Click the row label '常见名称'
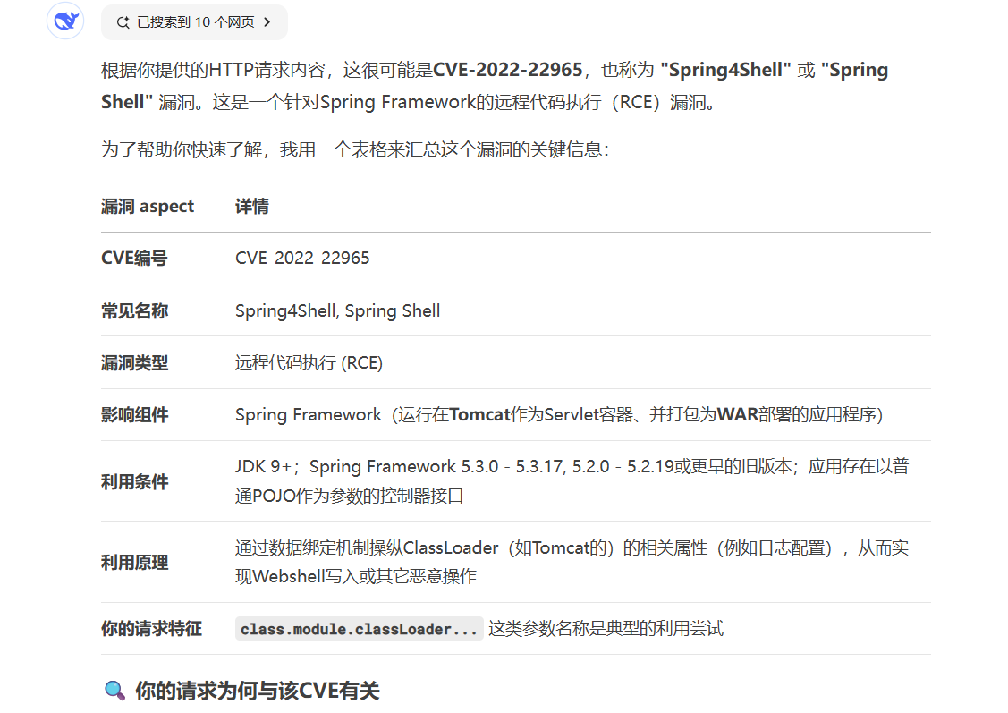The height and width of the screenshot is (713, 1008). tap(134, 311)
